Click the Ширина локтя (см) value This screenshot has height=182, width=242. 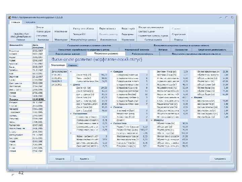point(225,104)
